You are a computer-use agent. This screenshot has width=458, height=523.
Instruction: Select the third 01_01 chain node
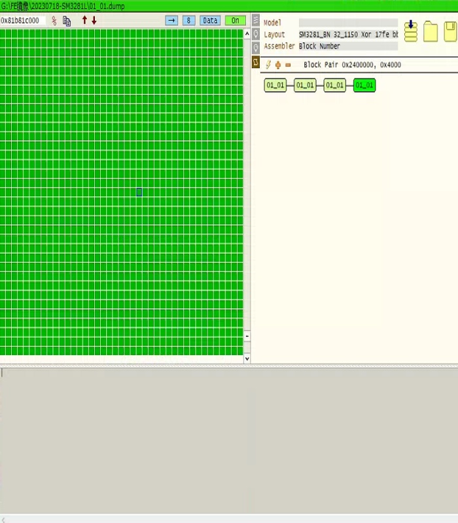point(334,86)
